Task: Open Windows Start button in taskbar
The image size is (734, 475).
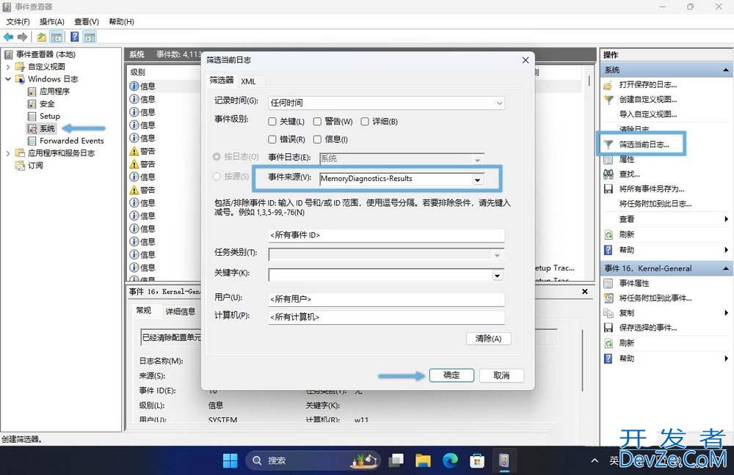Action: pos(230,461)
